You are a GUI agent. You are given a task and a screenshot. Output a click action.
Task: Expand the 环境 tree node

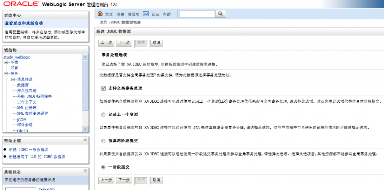[6, 62]
